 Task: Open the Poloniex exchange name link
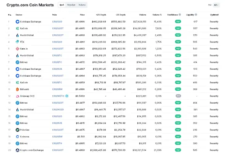tap(25, 130)
